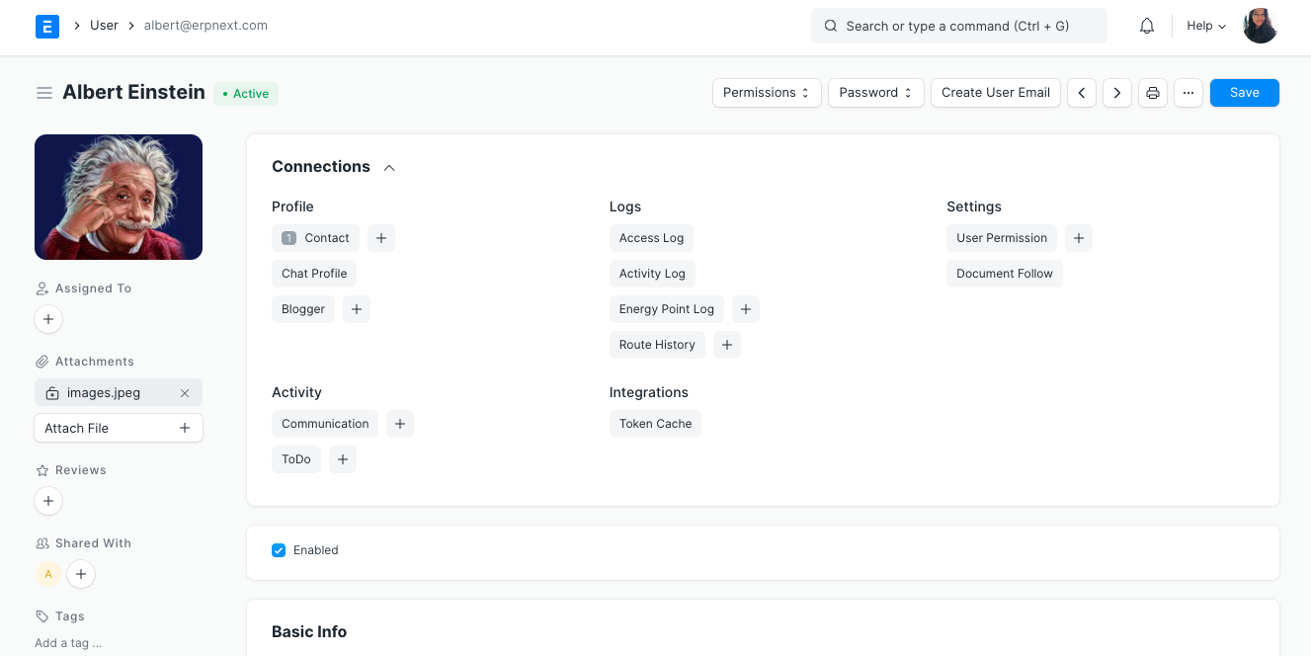Open Contact connection link
Viewport: 1311px width, 656px height.
point(315,238)
